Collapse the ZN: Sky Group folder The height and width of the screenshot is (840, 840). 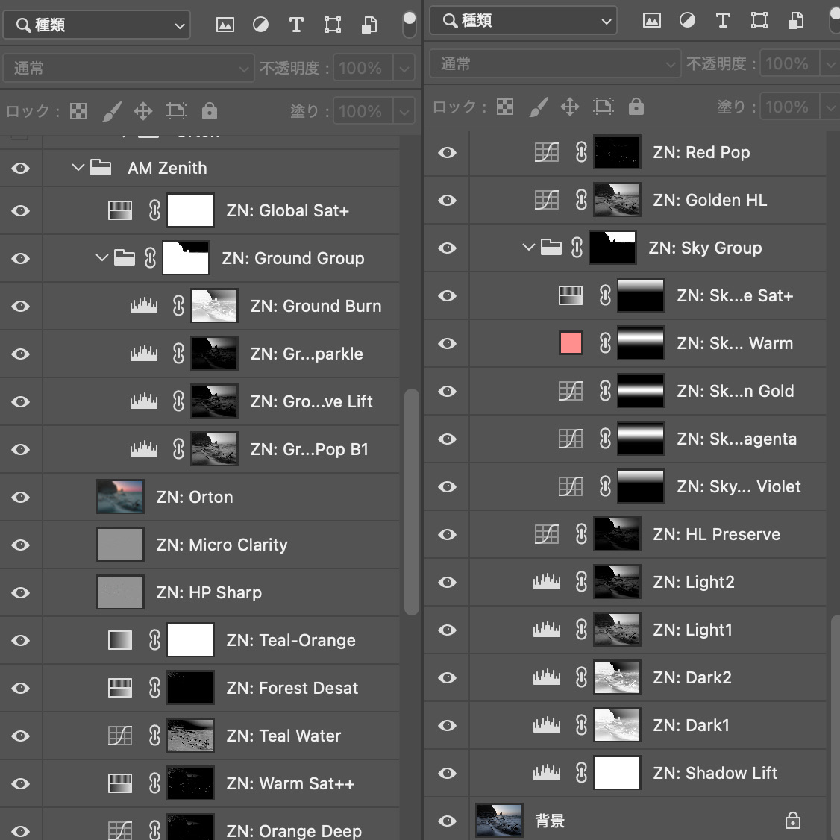pos(529,248)
